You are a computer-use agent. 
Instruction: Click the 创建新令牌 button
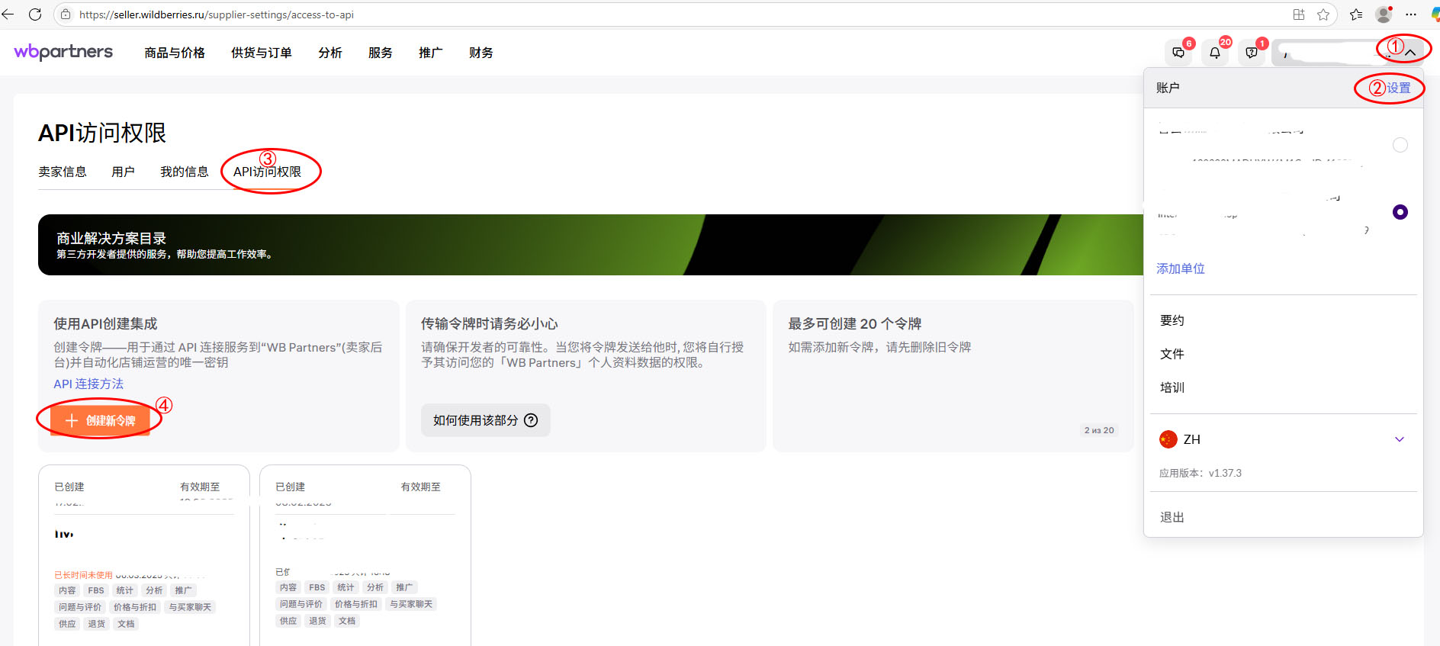pyautogui.click(x=100, y=420)
